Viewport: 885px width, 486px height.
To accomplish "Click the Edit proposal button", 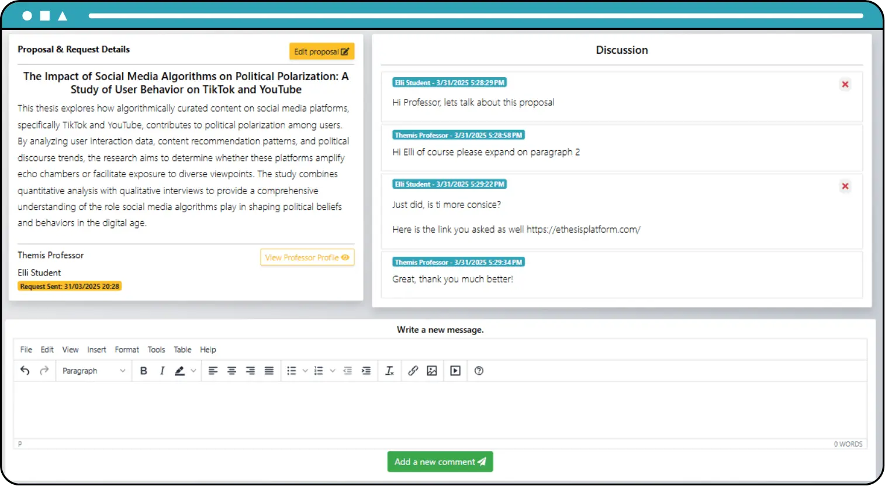I will pos(321,51).
